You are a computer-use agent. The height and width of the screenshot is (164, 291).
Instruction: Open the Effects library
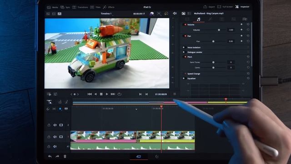(109, 7)
